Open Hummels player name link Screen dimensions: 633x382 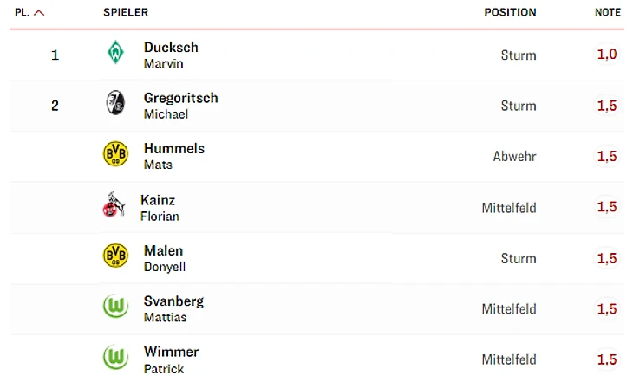pyautogui.click(x=173, y=149)
